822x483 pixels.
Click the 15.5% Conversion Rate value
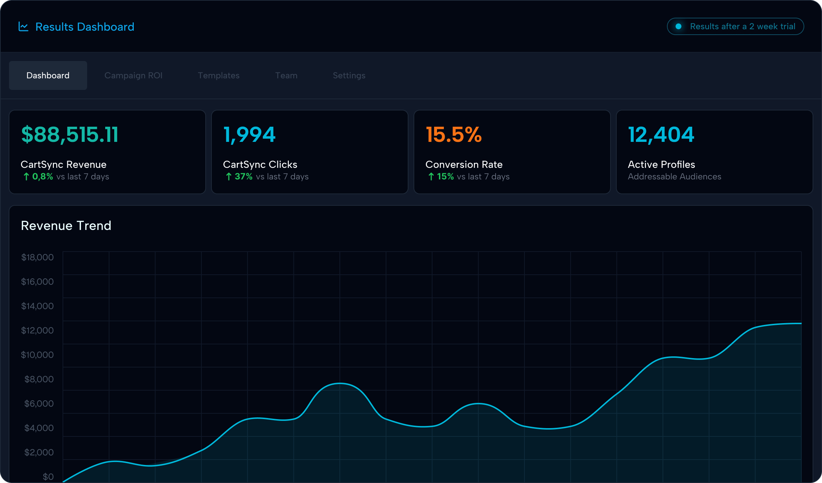click(x=454, y=135)
